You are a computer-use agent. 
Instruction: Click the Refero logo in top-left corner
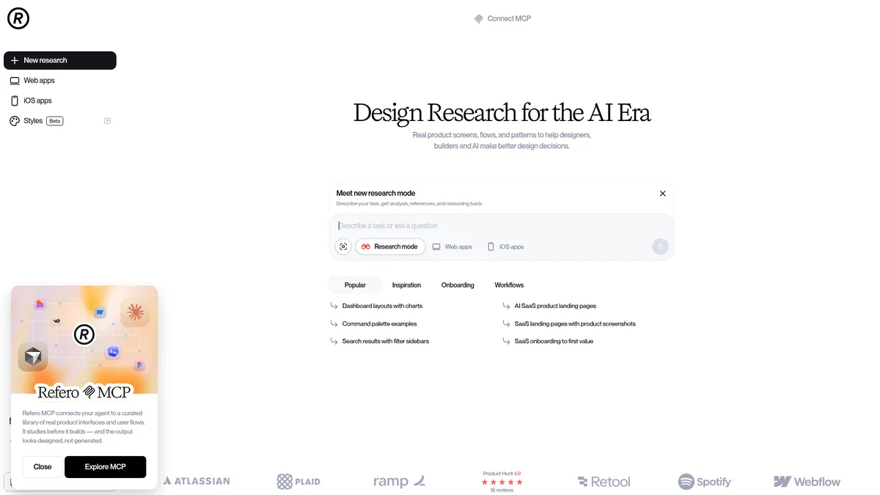[x=18, y=18]
